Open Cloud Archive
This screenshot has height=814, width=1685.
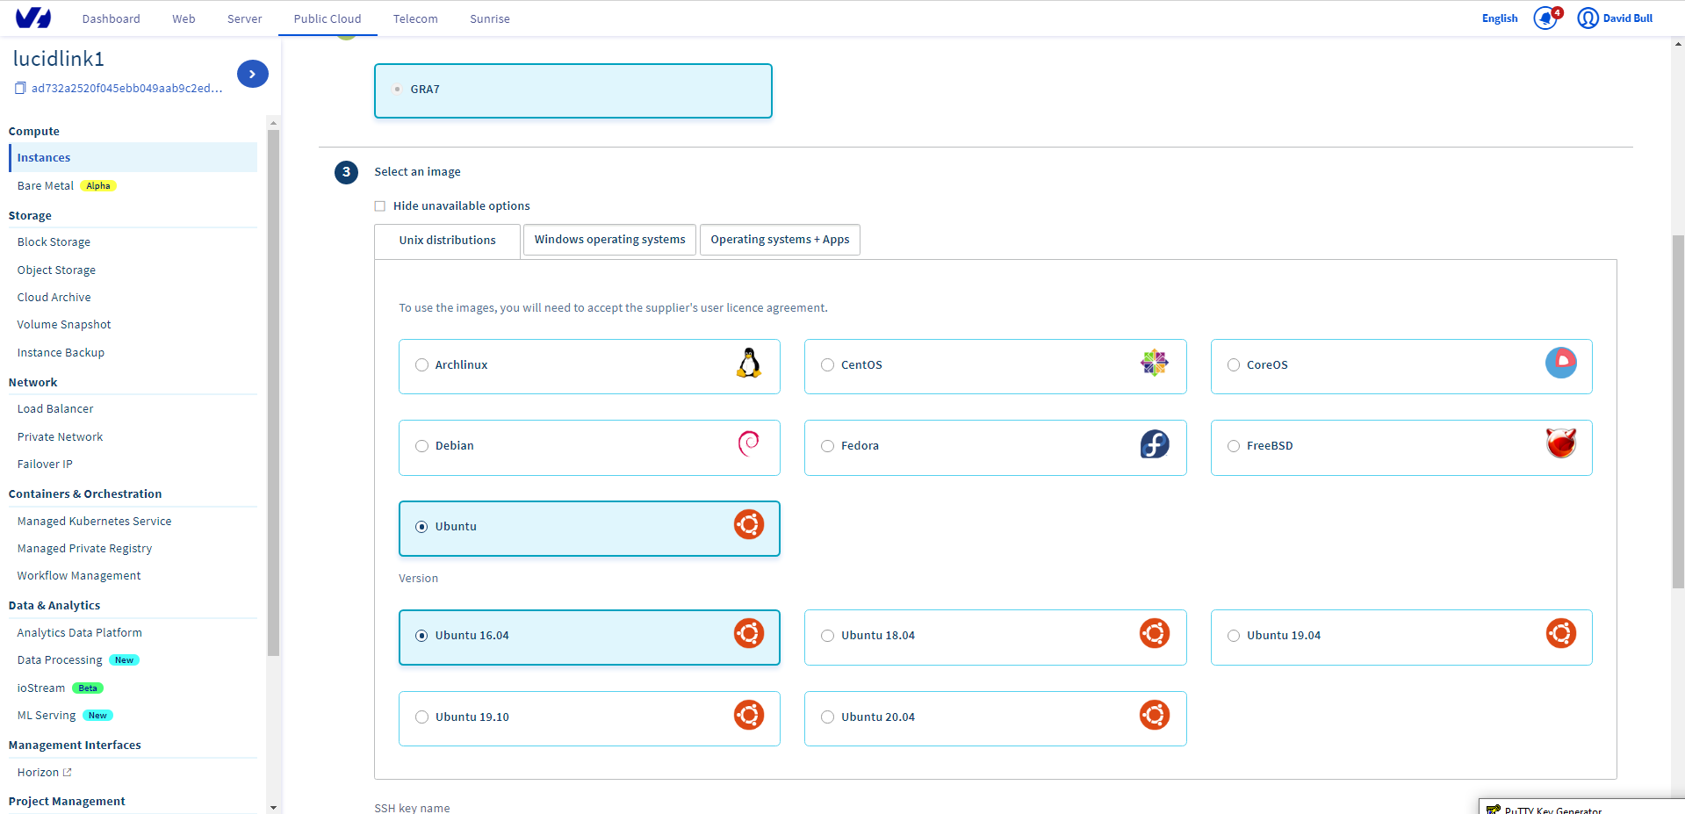pos(54,298)
